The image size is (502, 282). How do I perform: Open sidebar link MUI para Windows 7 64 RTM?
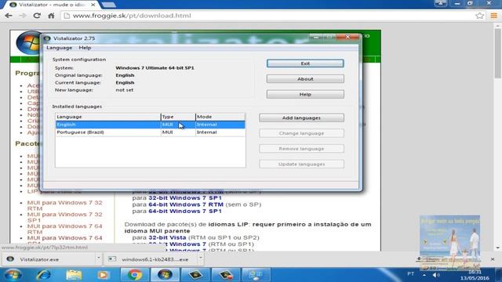click(64, 229)
